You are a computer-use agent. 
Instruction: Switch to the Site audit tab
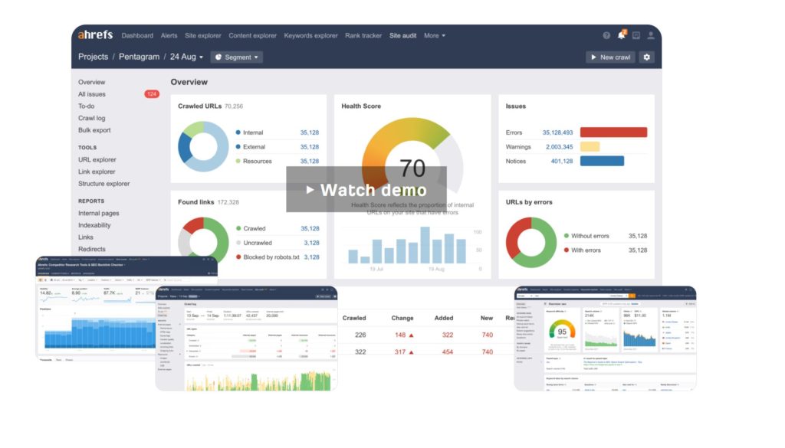pos(402,35)
